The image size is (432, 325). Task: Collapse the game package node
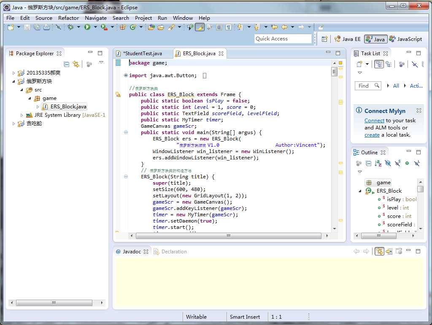coord(30,98)
